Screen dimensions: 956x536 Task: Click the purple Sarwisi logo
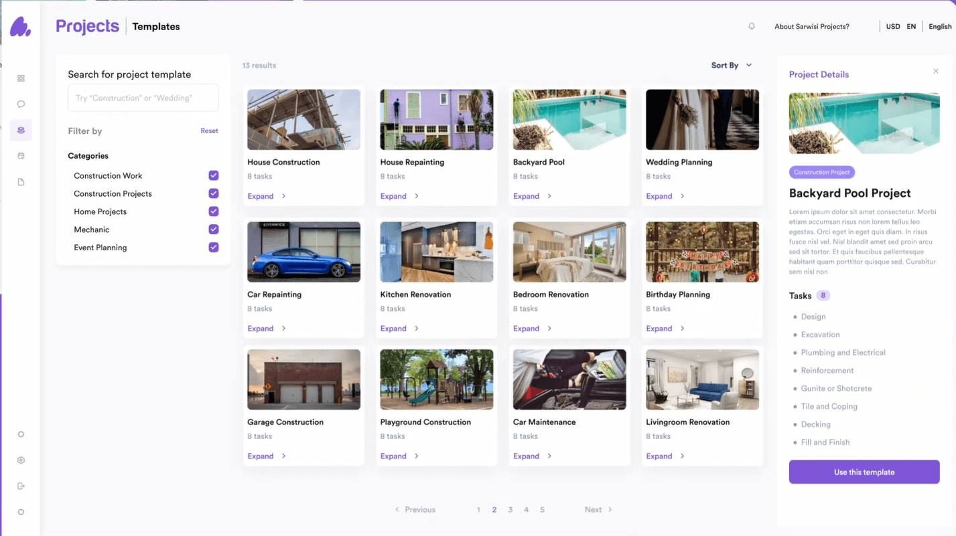(20, 27)
